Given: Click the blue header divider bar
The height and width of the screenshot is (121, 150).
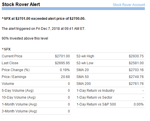Looking at the screenshot, I should (73, 9).
